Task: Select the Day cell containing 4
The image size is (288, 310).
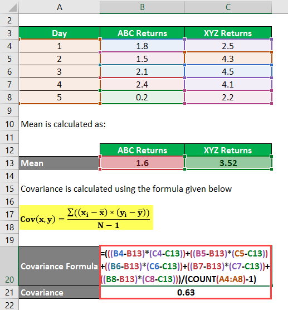Action: point(59,84)
